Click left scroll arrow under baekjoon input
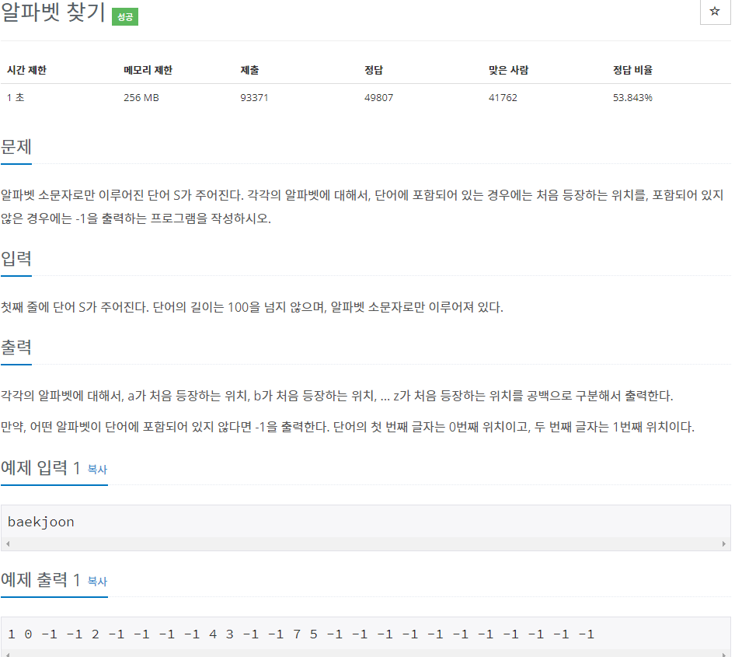Viewport: 735px width, 657px height. pos(8,544)
